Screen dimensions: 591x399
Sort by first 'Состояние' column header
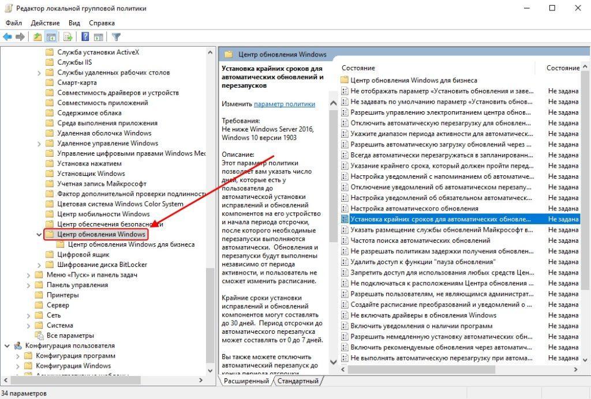pos(358,68)
